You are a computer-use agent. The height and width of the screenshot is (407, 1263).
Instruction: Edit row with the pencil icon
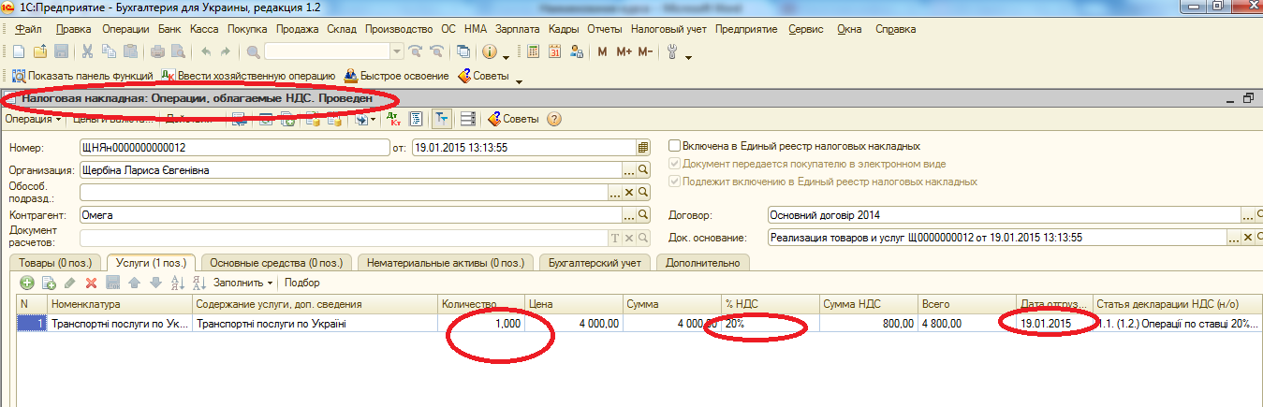pyautogui.click(x=70, y=283)
